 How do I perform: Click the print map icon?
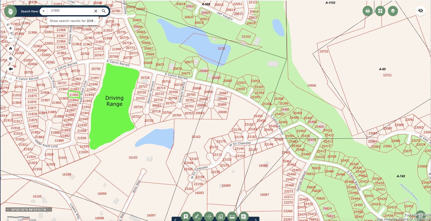tap(367, 11)
